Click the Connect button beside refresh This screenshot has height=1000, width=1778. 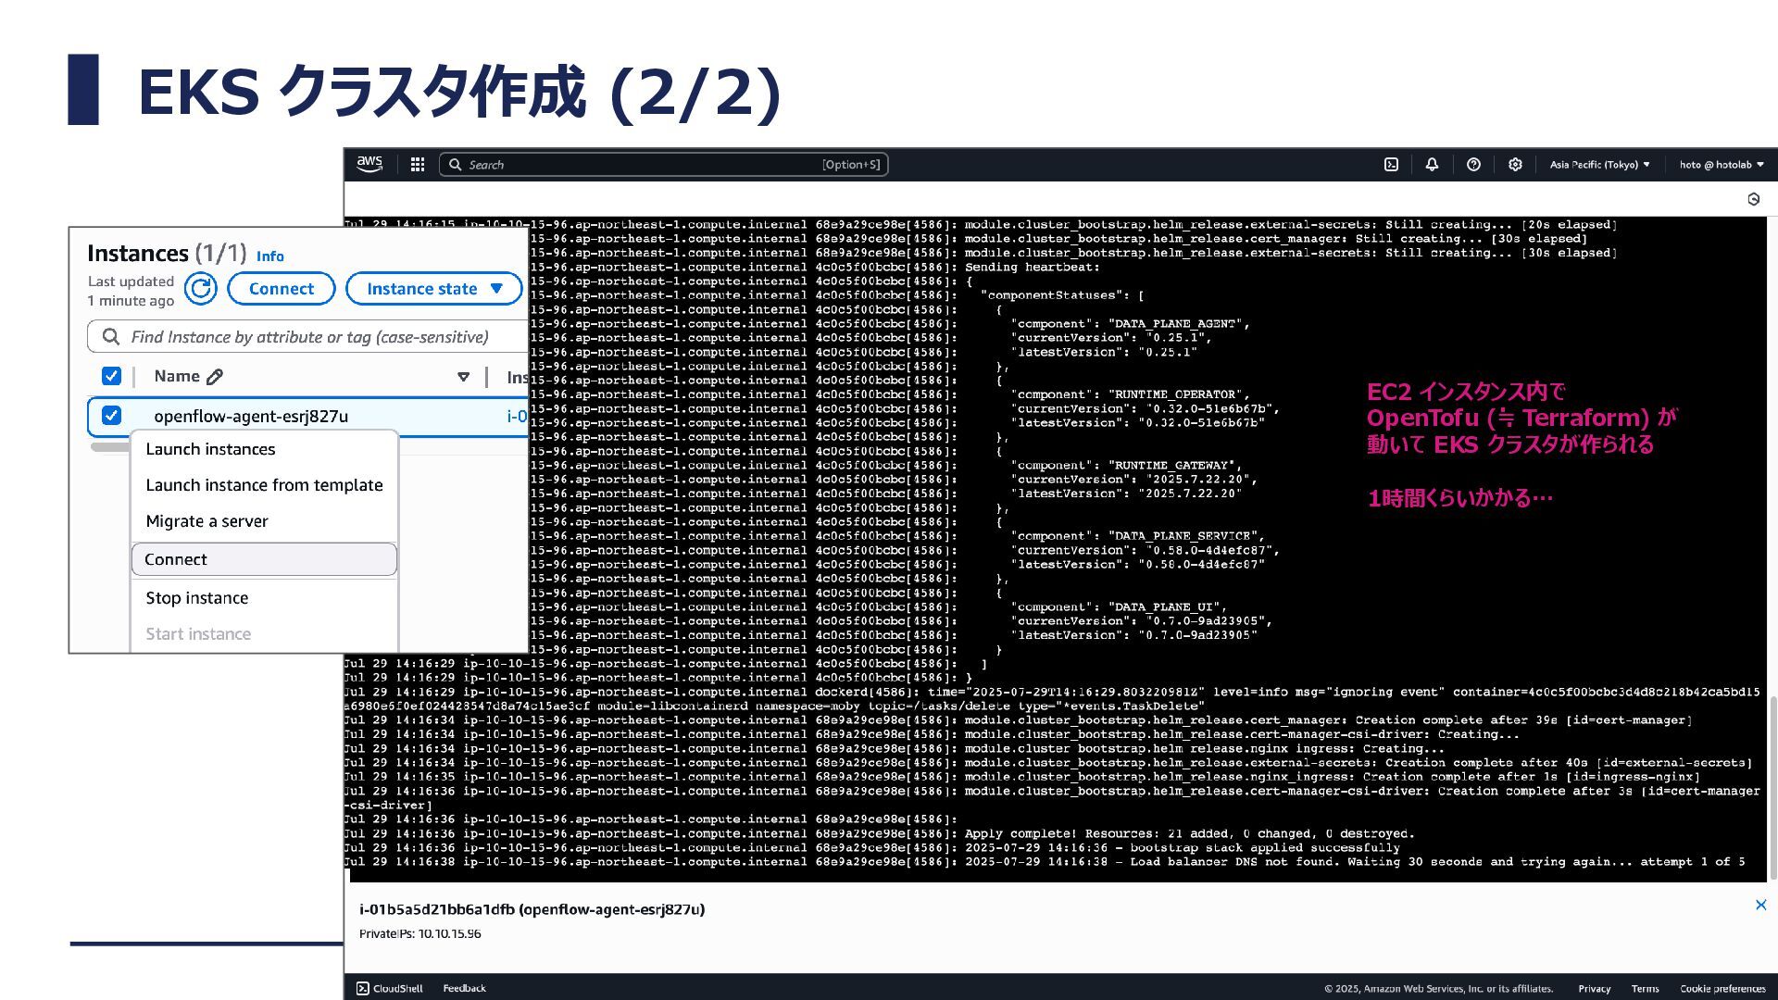click(281, 289)
